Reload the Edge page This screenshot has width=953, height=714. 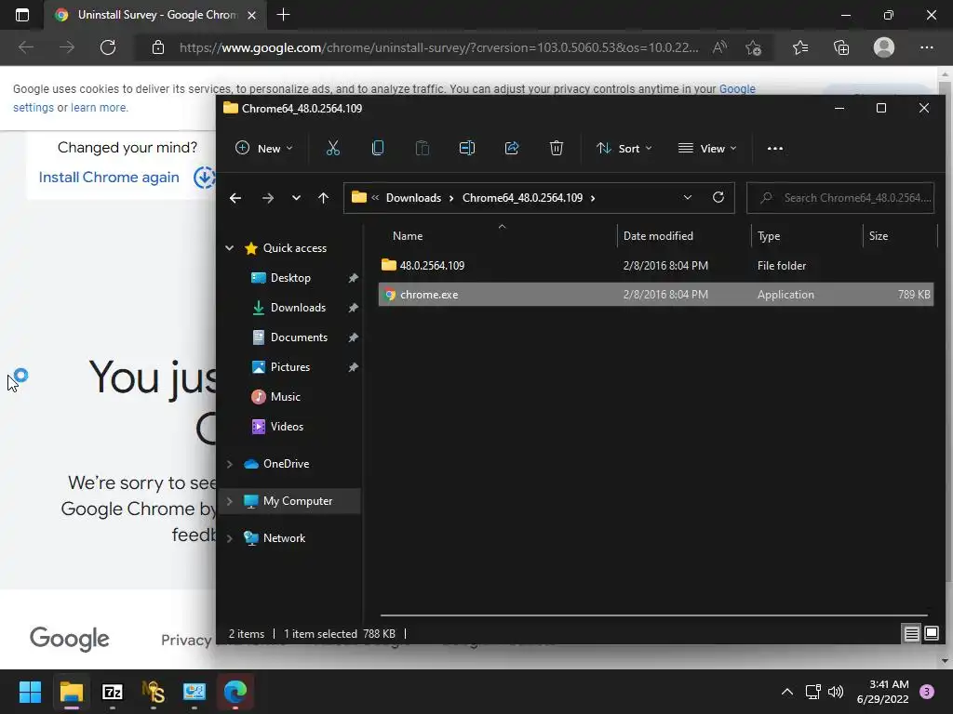(x=108, y=47)
